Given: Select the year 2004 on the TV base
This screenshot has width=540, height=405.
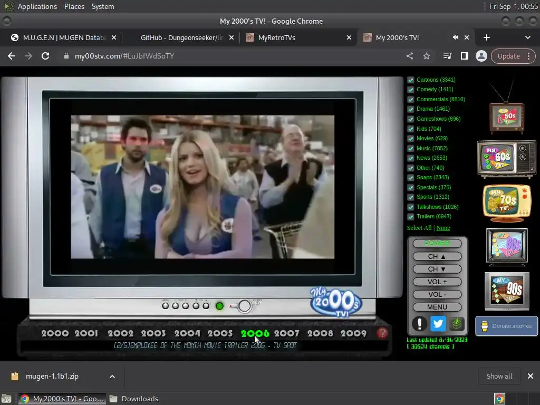Looking at the screenshot, I should [x=187, y=333].
